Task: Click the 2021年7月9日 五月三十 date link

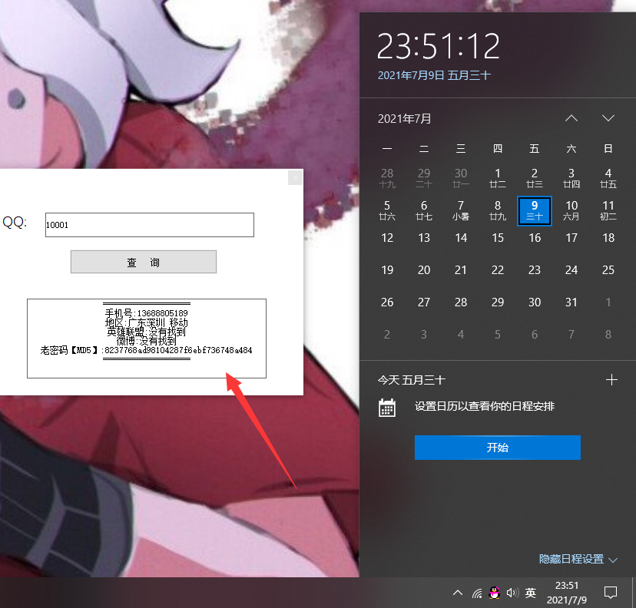Action: (434, 75)
